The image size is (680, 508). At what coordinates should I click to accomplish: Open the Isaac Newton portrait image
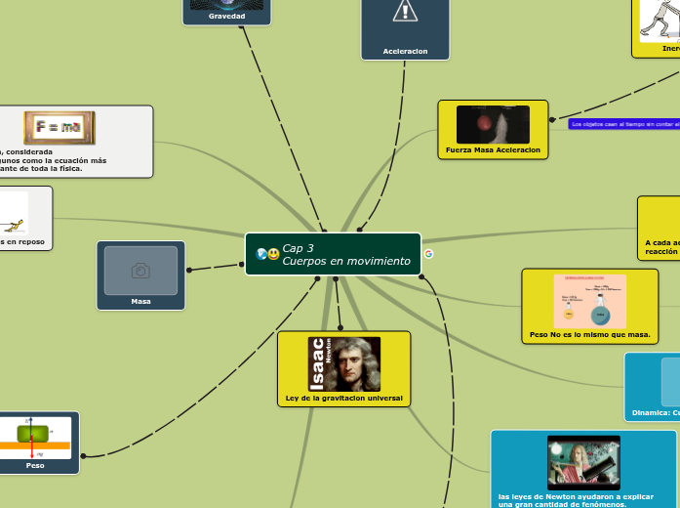(x=343, y=363)
